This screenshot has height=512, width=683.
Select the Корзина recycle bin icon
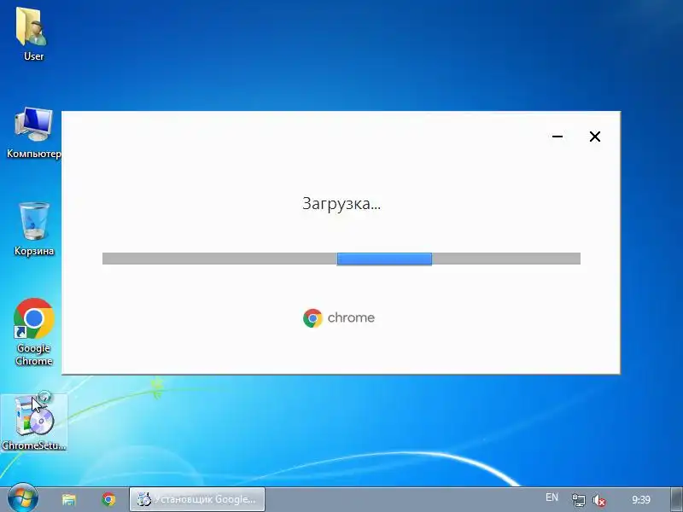[33, 229]
